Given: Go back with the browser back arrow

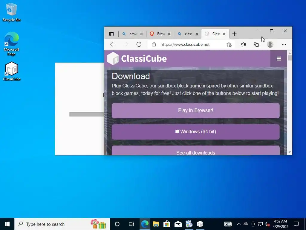Looking at the screenshot, I should 113,44.
